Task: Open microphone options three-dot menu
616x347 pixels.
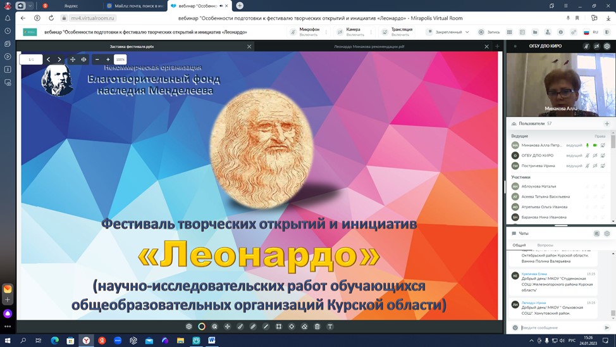Action: click(x=326, y=32)
